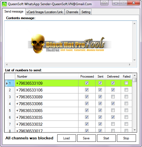Toggle Processed checkbox for +79636533109
This screenshot has width=142, height=147.
87,83
